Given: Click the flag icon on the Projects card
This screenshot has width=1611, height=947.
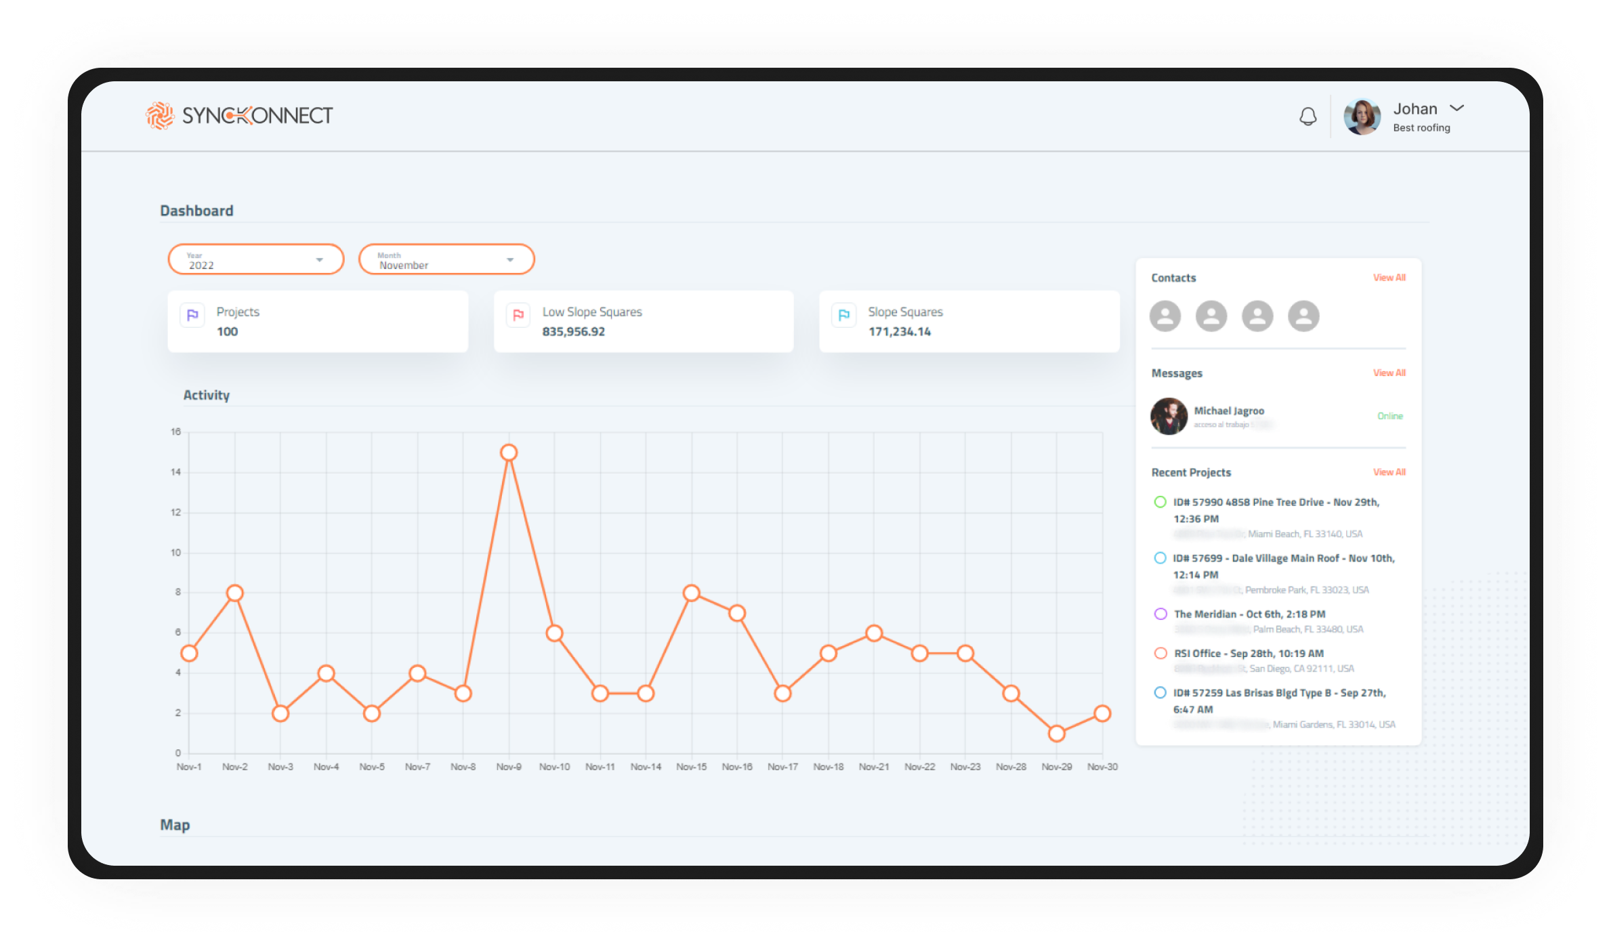Looking at the screenshot, I should 192,315.
